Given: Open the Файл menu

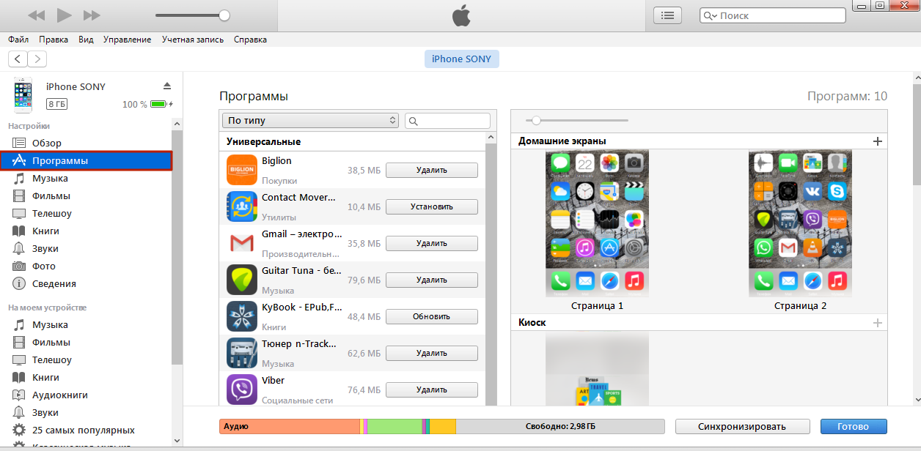Looking at the screenshot, I should coord(18,40).
